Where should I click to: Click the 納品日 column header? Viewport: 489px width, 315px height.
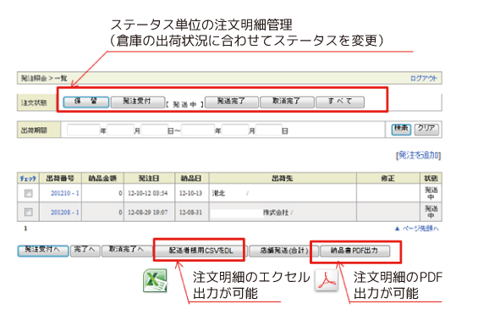(191, 179)
